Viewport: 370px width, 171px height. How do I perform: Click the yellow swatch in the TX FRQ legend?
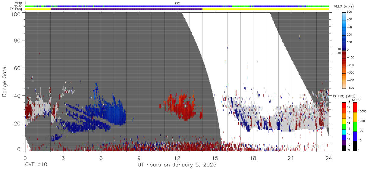point(344,121)
